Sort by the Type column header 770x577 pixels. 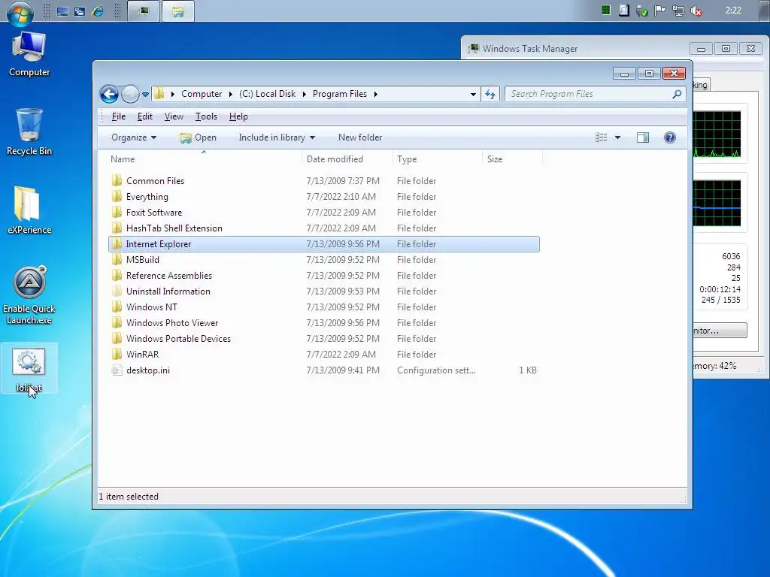437,159
